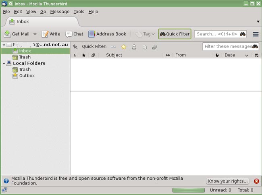Open the column picker icon
Screen dimensions: 262x195
pyautogui.click(x=257, y=55)
